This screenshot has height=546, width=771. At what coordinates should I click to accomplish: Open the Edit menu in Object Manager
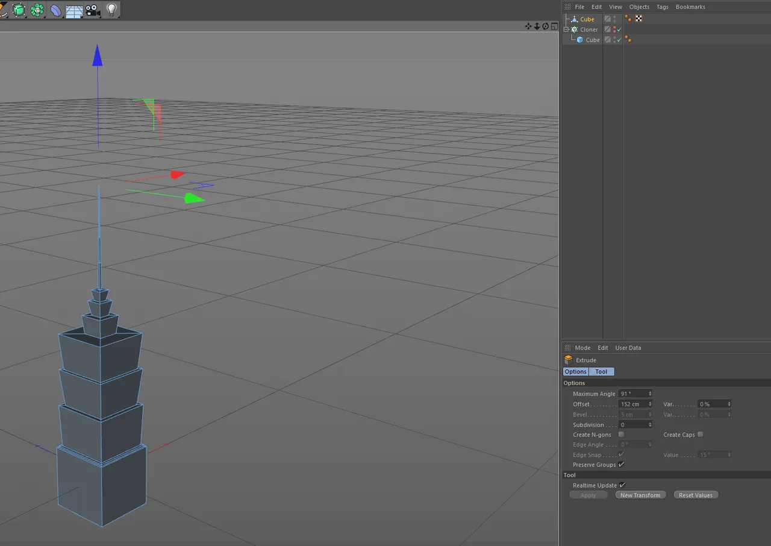tap(596, 7)
